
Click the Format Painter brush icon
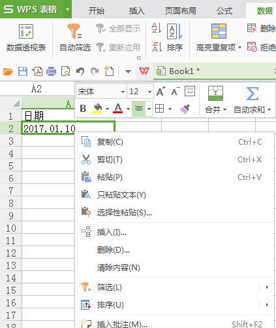click(x=185, y=109)
